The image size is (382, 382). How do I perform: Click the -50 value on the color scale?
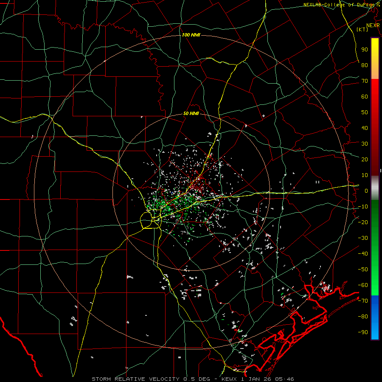[363, 270]
